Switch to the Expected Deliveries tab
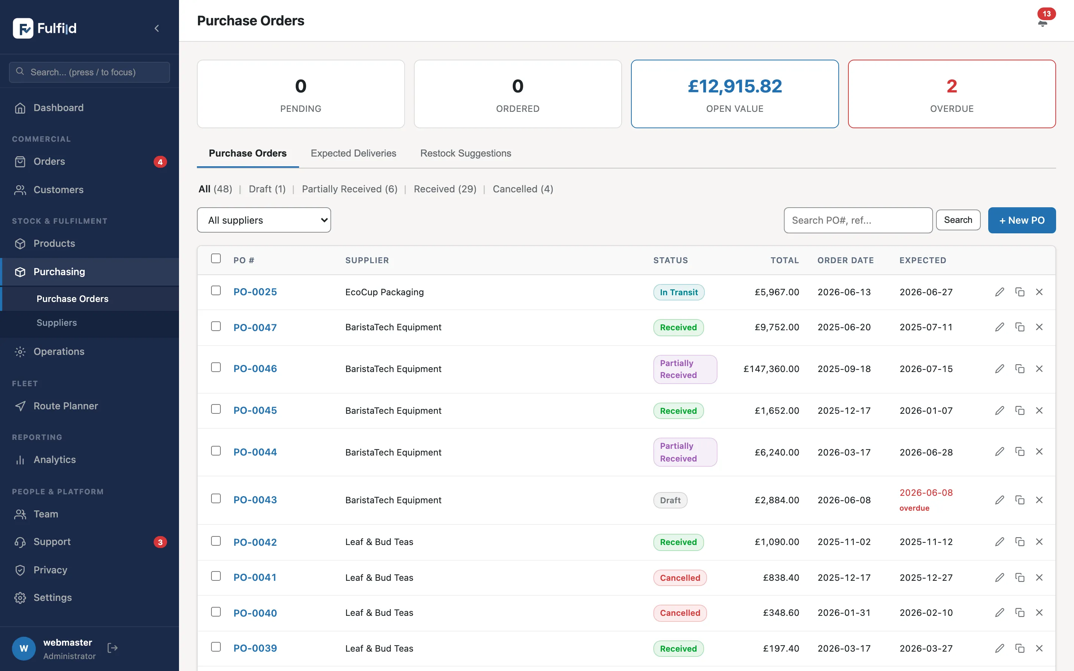Viewport: 1074px width, 671px height. pyautogui.click(x=353, y=154)
